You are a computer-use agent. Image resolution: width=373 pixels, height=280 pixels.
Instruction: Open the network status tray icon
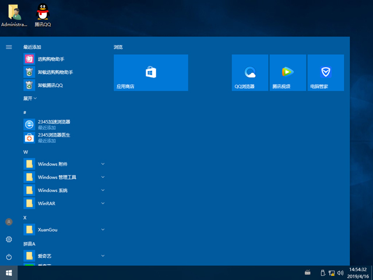pyautogui.click(x=332, y=273)
